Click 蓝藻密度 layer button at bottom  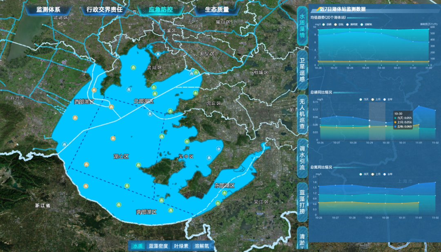pos(158,246)
